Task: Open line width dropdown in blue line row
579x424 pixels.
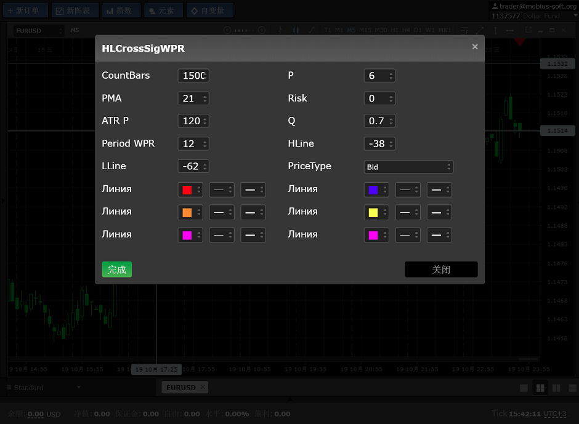Action: [439, 190]
